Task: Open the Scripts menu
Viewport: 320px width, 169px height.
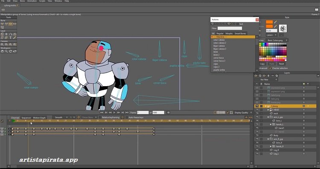Action: click(x=42, y=1)
